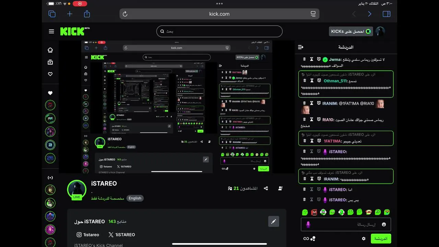Viewport: 439px width, 247px height.
Task: Click the English language tag
Action: pos(135,198)
